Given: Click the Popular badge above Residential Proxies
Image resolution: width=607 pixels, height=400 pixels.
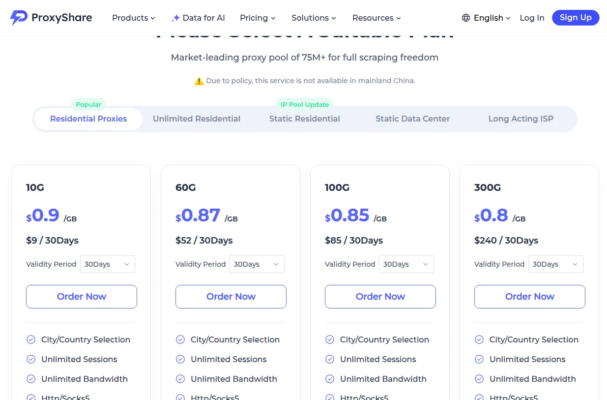Looking at the screenshot, I should click(x=89, y=104).
